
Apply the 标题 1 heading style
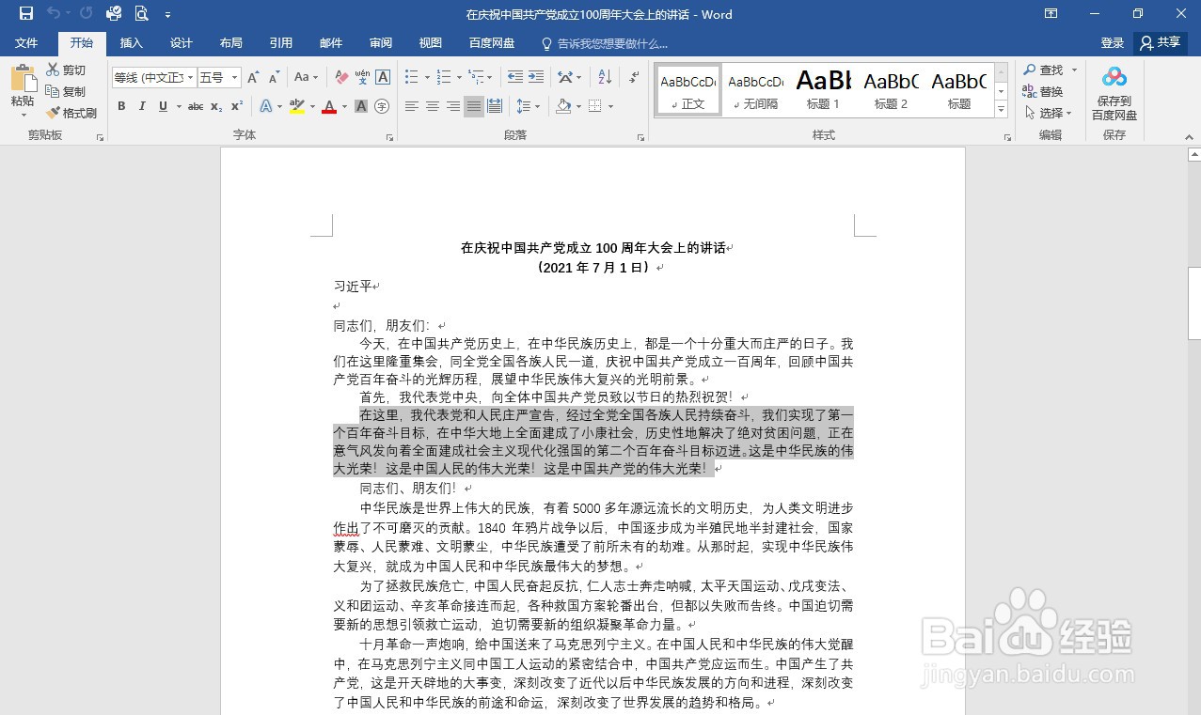coord(823,90)
